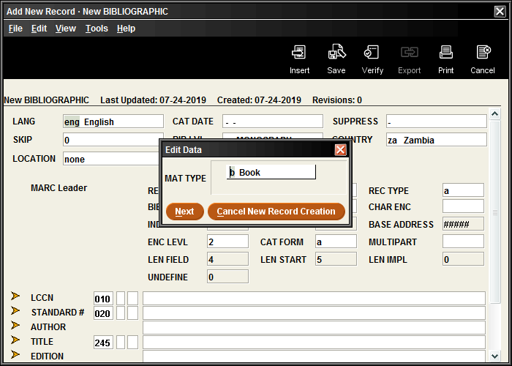Click the MAT TYPE Book field
512x366 pixels.
[271, 172]
